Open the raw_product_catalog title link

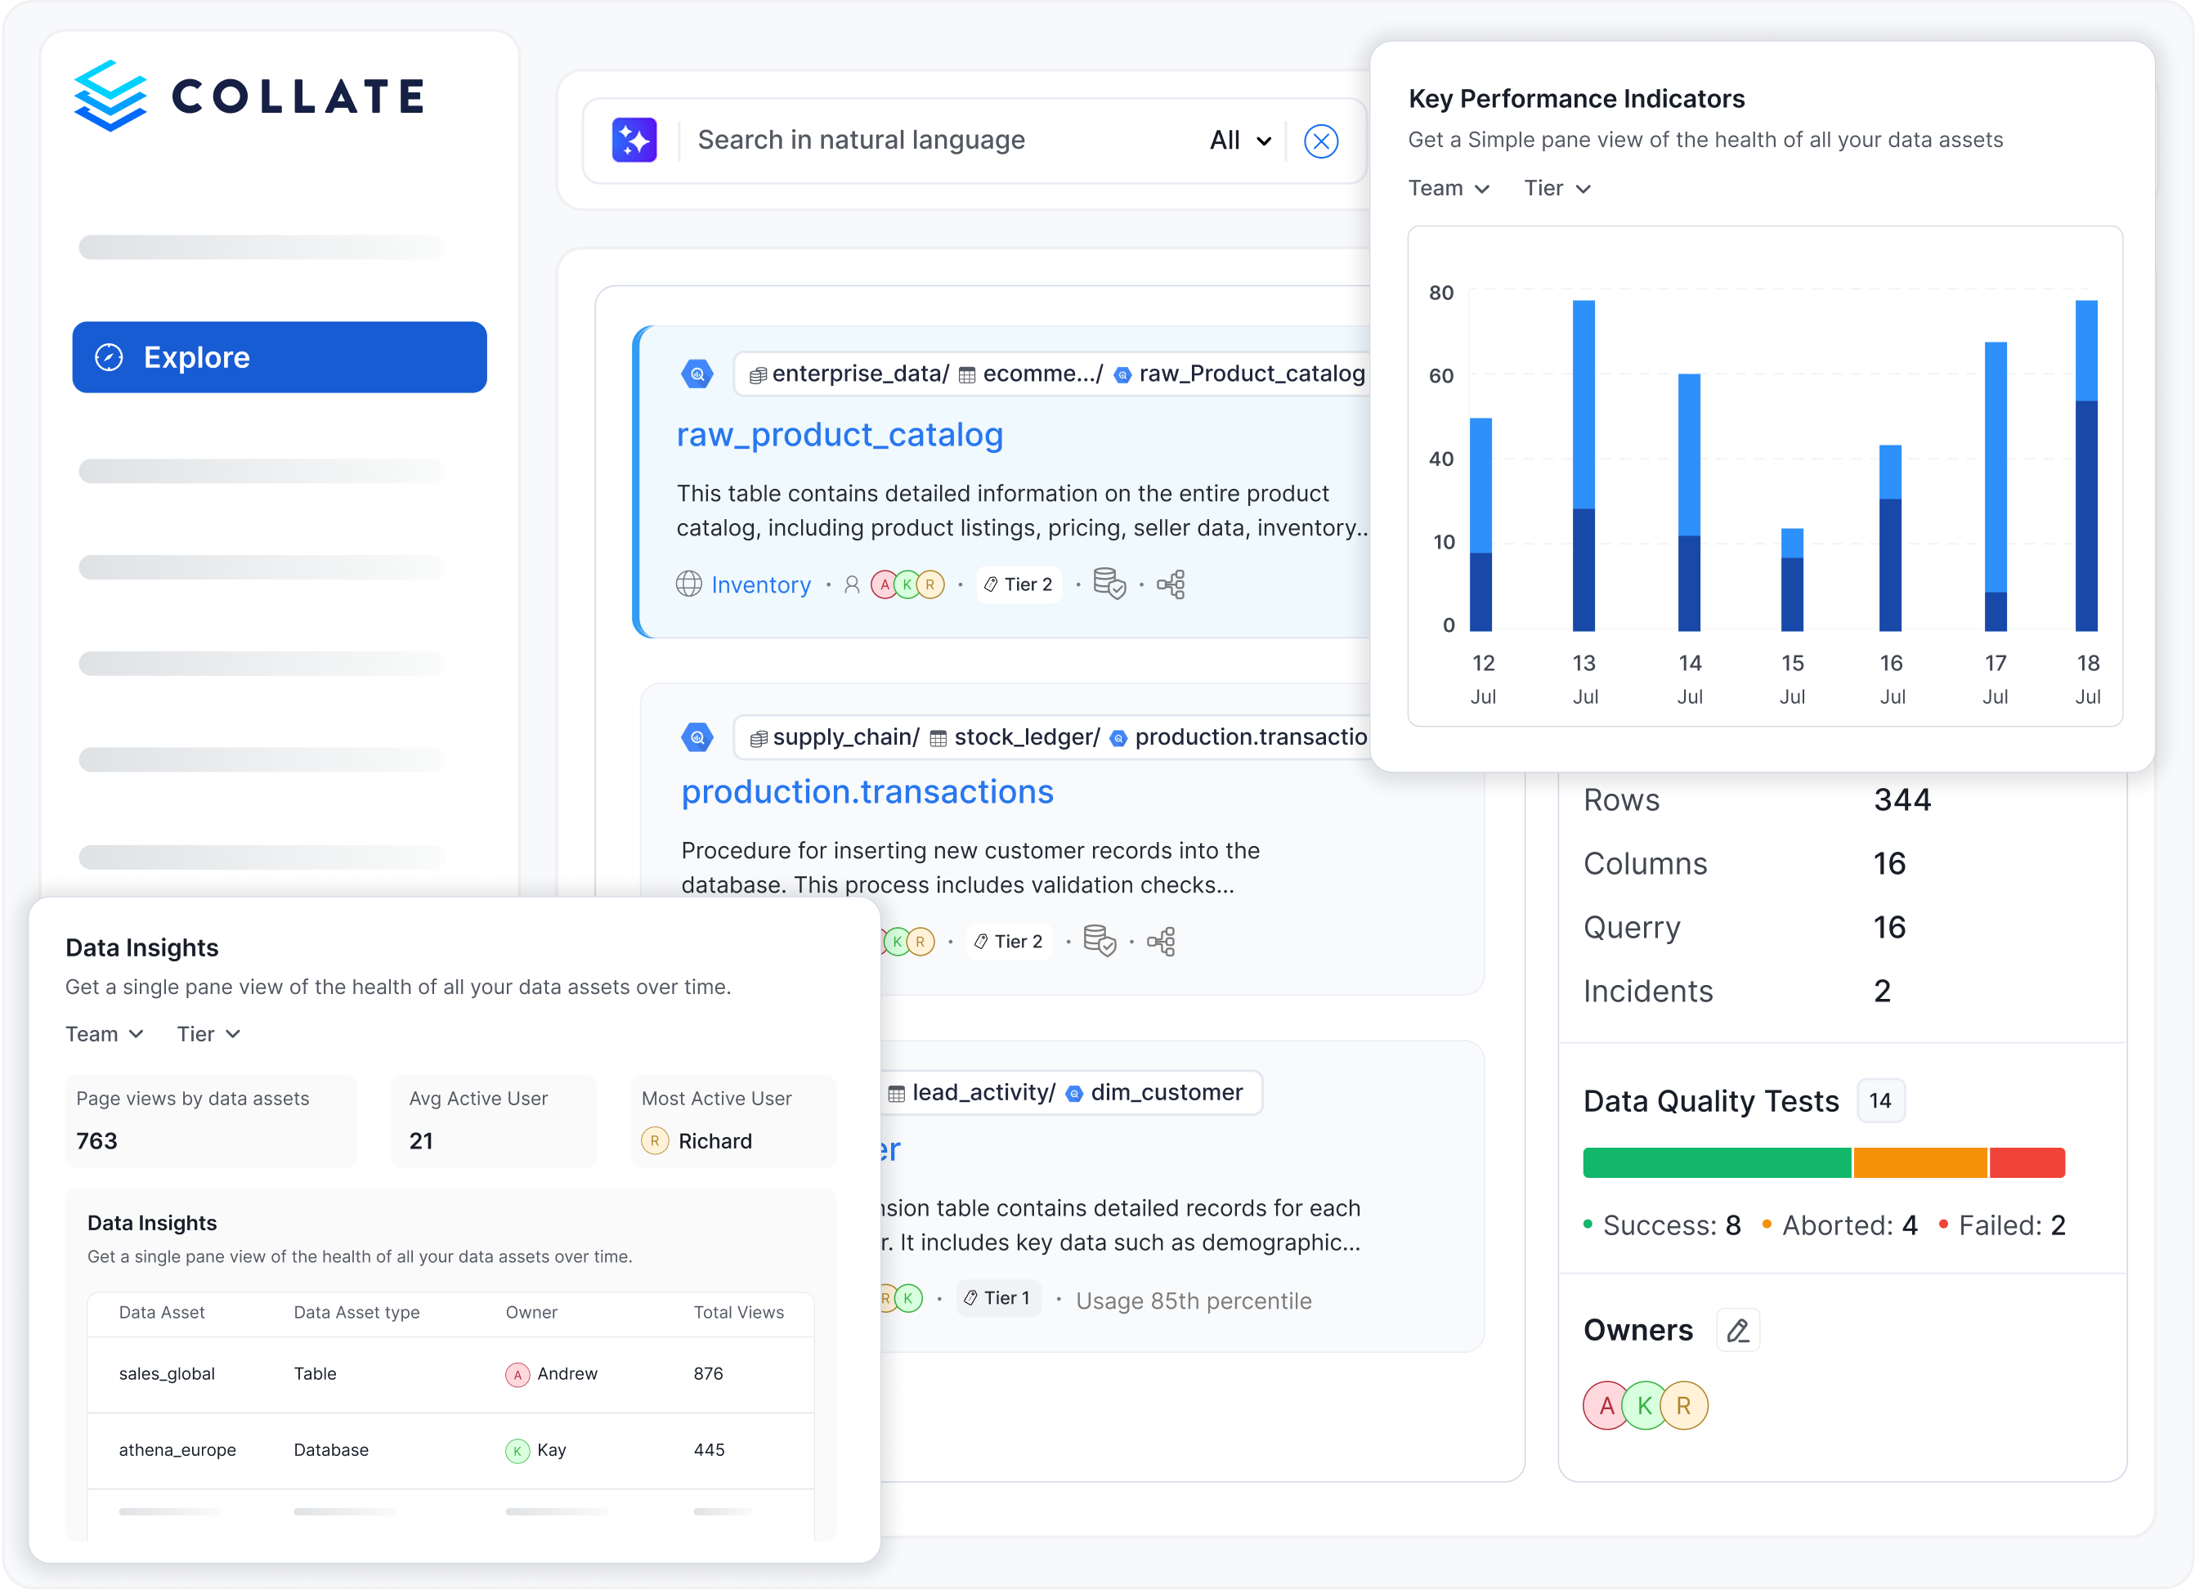pos(839,435)
